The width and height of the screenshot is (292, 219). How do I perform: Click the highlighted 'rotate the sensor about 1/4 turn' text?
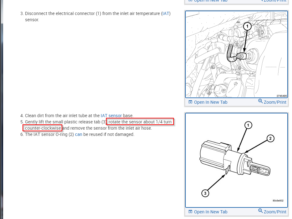click(140, 122)
